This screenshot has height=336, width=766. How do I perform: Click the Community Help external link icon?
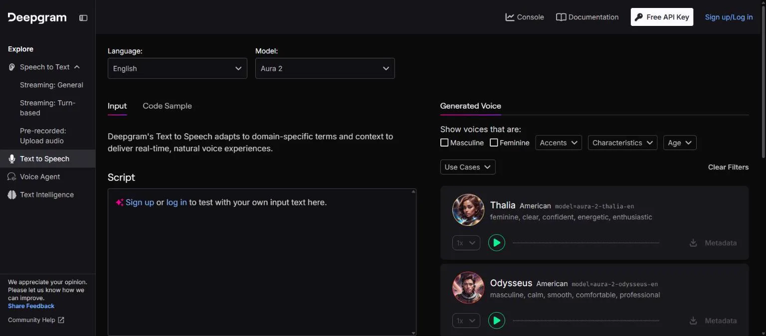coord(61,320)
